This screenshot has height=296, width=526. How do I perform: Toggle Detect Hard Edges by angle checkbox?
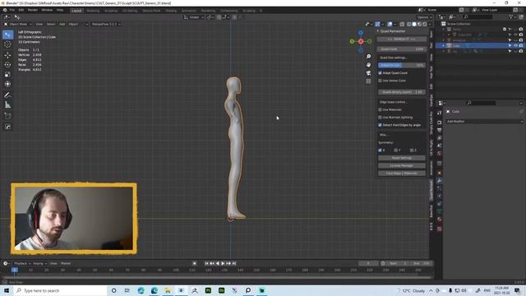380,125
